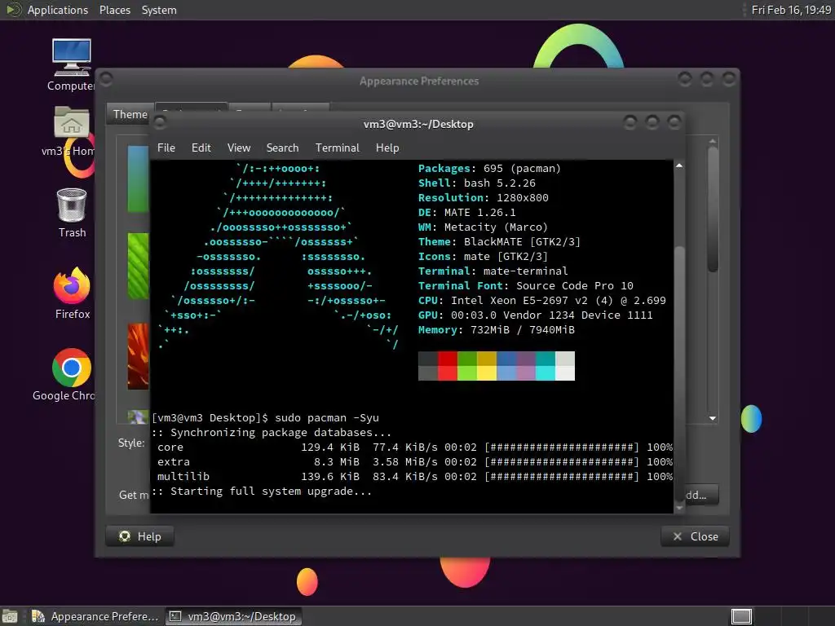This screenshot has height=626, width=835.
Task: Open the terminal View menu
Action: point(239,148)
